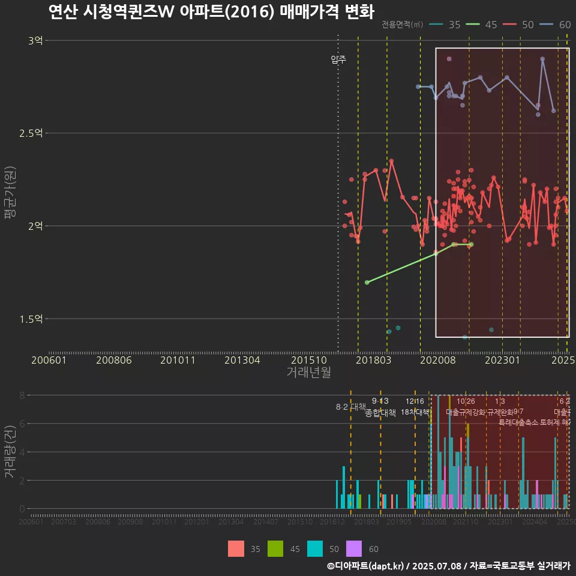Click the '201510' tick on price chart axis
The height and width of the screenshot is (576, 576).
309,360
